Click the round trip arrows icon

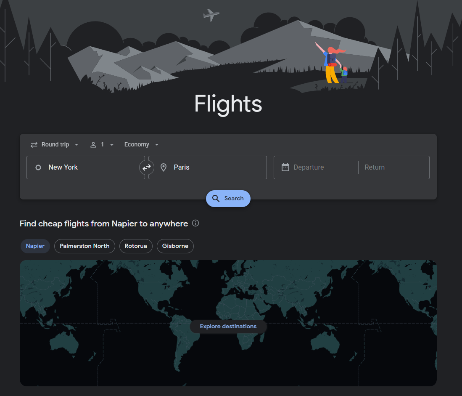(x=34, y=144)
